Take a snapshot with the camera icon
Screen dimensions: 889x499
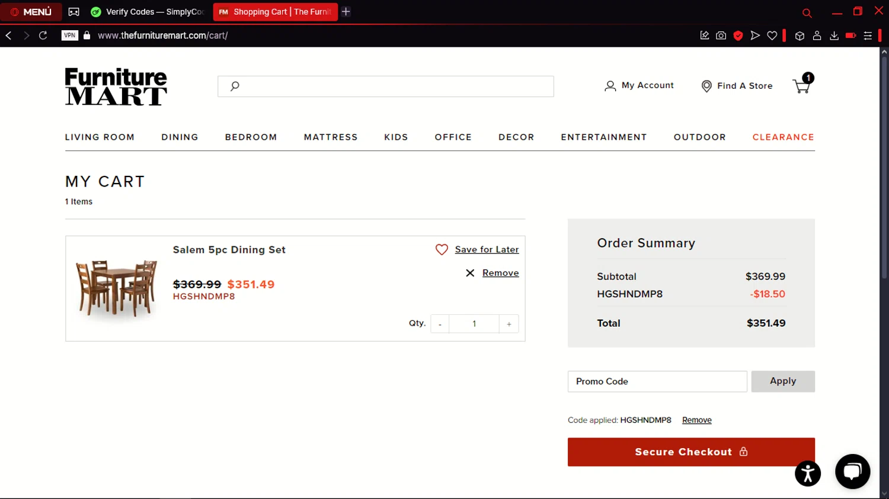[x=721, y=36]
